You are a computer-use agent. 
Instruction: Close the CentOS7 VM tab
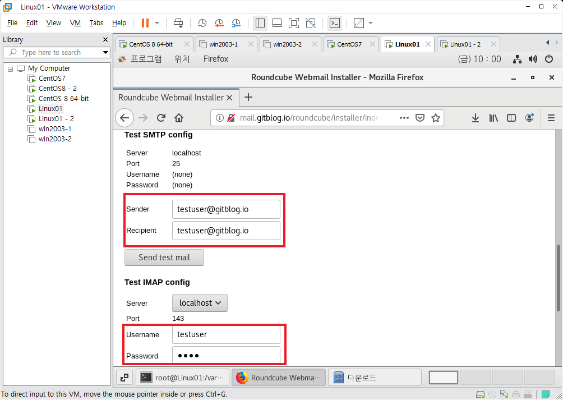[372, 44]
